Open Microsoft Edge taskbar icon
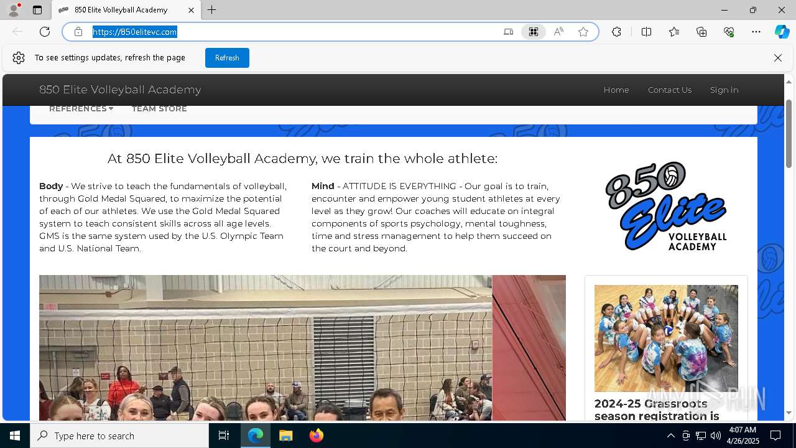 pos(256,436)
